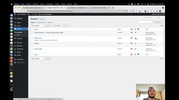Click the Filtre button
179x100 pixels.
66,26
